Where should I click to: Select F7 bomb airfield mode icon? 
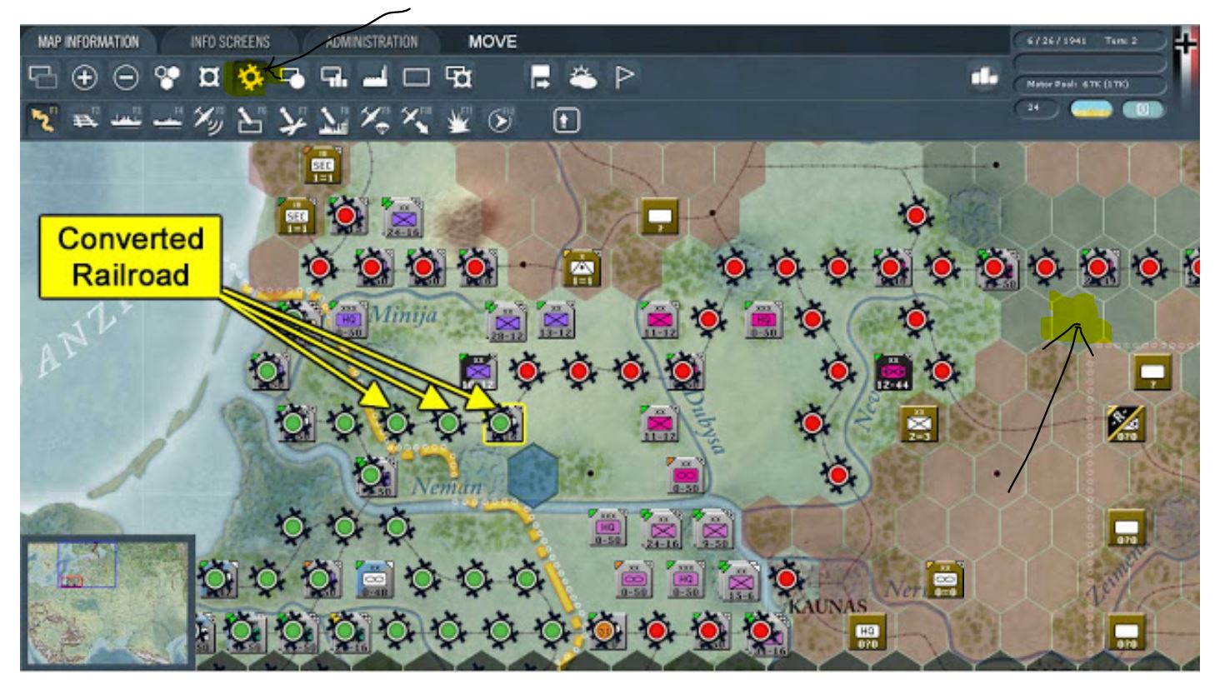(292, 120)
